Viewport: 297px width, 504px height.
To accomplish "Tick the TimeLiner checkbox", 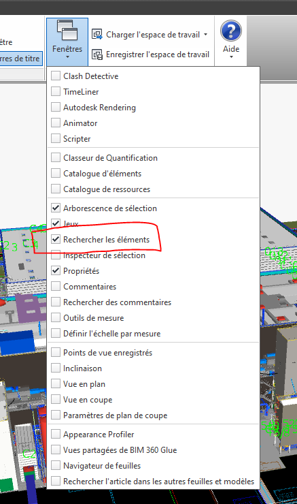I will pyautogui.click(x=56, y=92).
